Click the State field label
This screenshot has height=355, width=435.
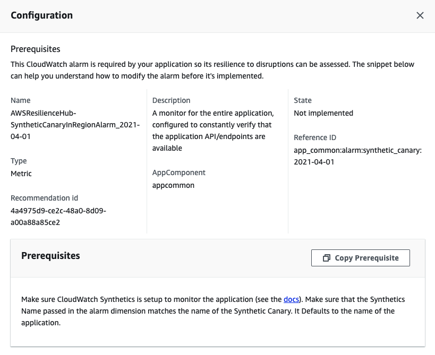(303, 100)
